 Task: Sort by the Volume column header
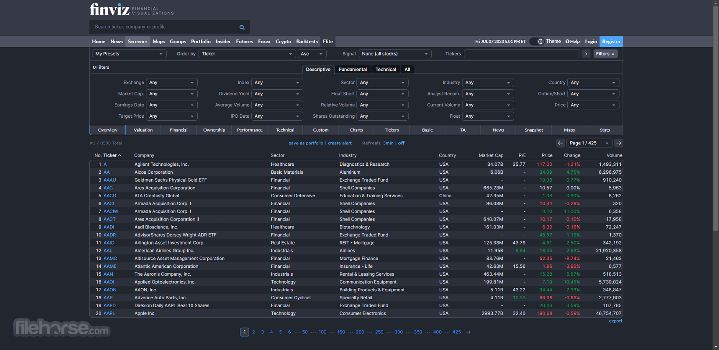point(614,155)
